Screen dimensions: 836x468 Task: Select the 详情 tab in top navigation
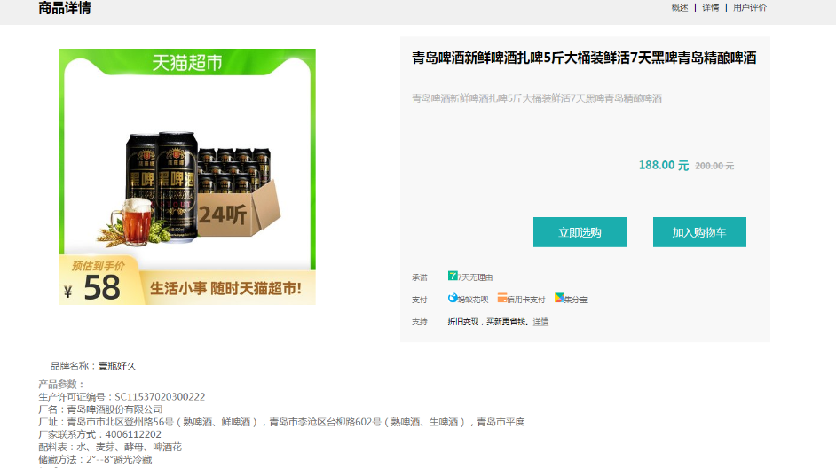711,7
